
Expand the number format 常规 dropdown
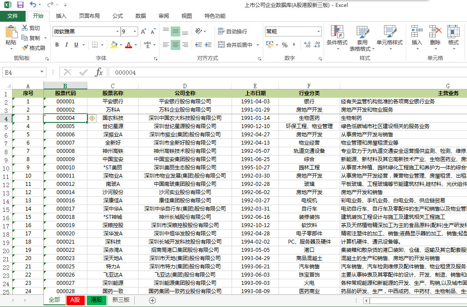pyautogui.click(x=318, y=31)
